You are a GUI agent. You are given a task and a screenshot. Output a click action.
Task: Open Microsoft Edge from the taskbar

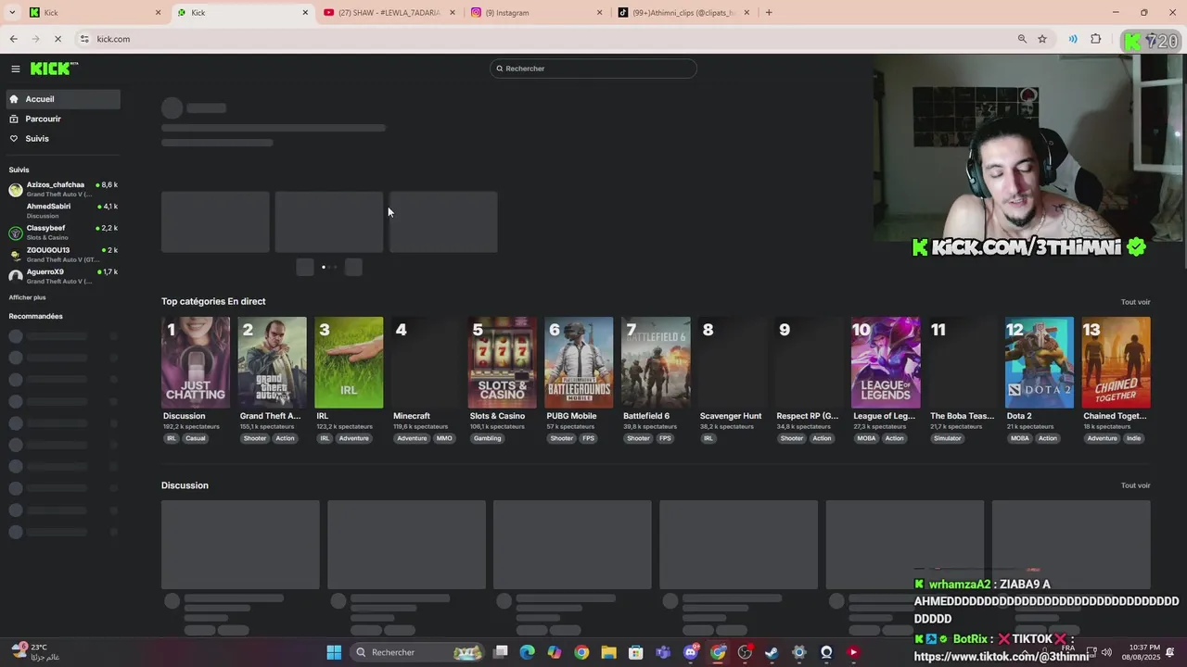coord(527,652)
